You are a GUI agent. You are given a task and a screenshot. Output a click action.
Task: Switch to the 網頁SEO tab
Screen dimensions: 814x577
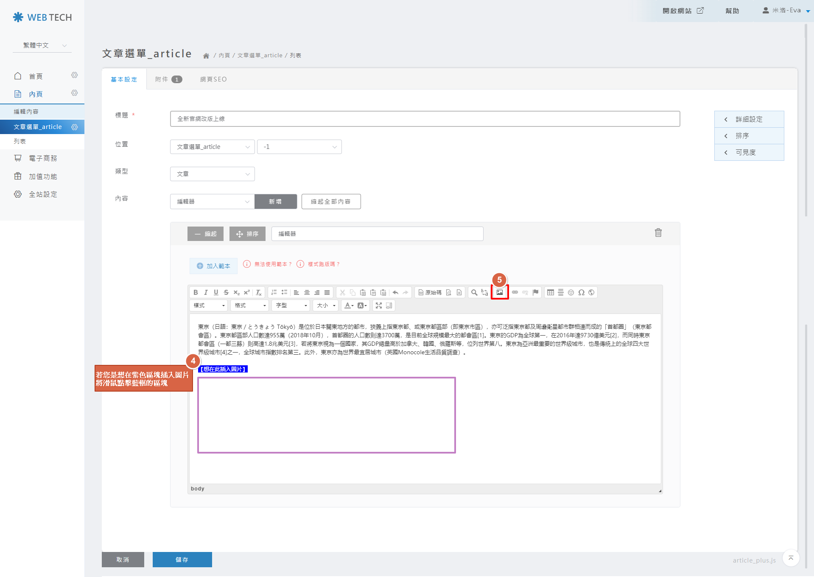[x=213, y=79]
